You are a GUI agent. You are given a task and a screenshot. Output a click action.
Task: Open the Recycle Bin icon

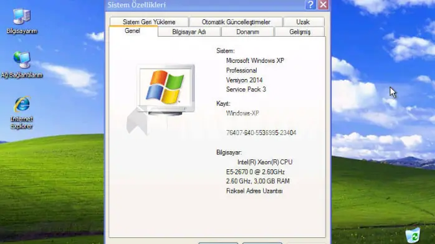(x=413, y=235)
